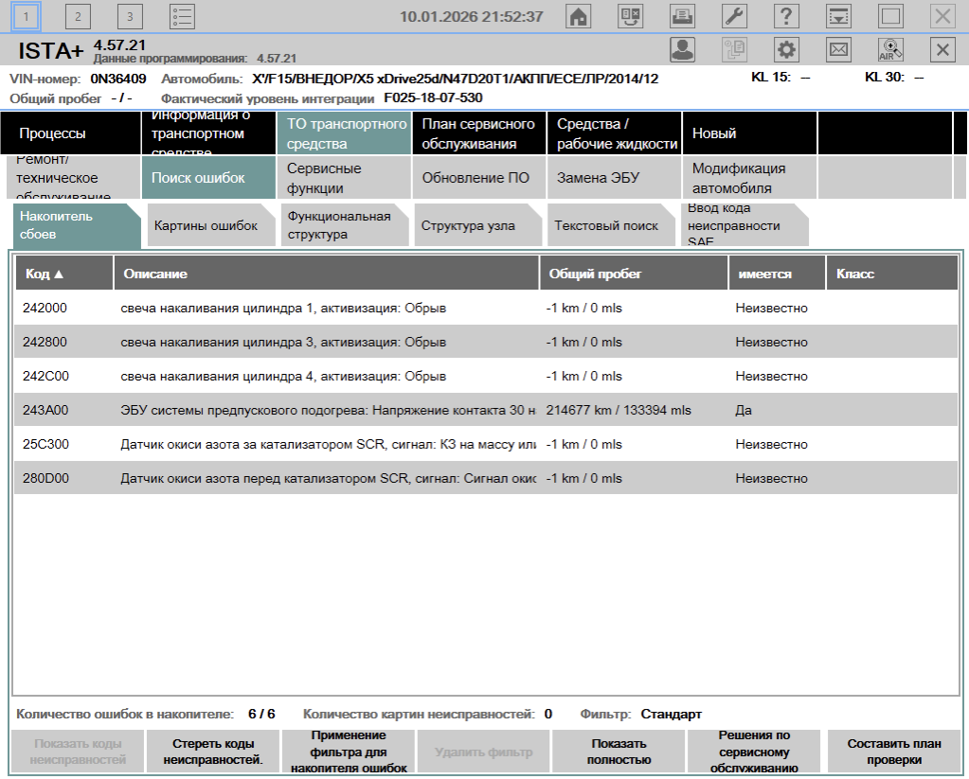
Task: Open the Картины ошибок tab
Action: pyautogui.click(x=206, y=226)
